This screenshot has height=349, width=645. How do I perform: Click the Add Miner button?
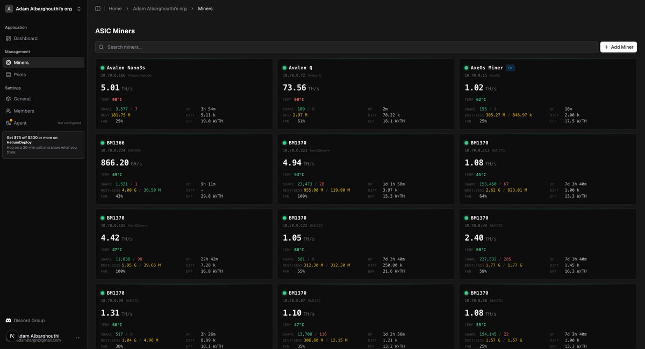coord(619,47)
